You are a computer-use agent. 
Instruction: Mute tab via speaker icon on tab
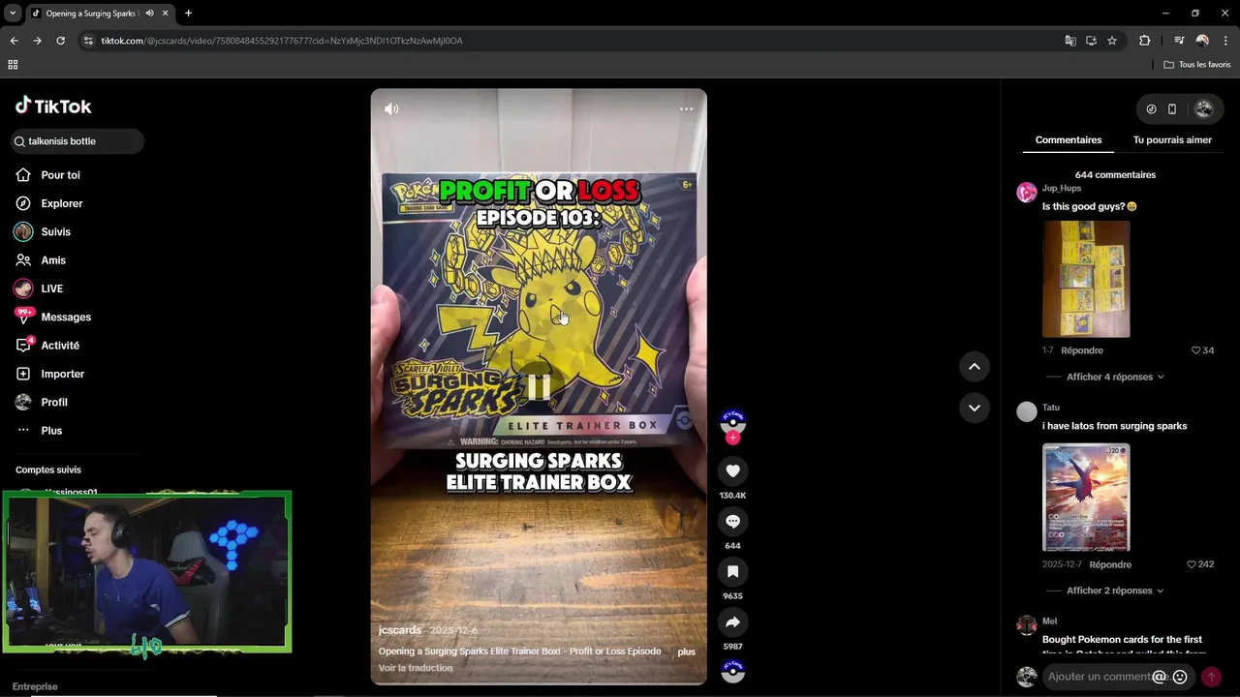pyautogui.click(x=149, y=14)
